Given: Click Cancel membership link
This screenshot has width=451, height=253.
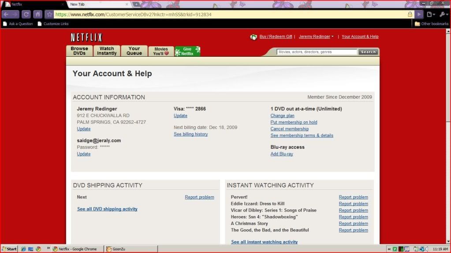Looking at the screenshot, I should click(289, 128).
